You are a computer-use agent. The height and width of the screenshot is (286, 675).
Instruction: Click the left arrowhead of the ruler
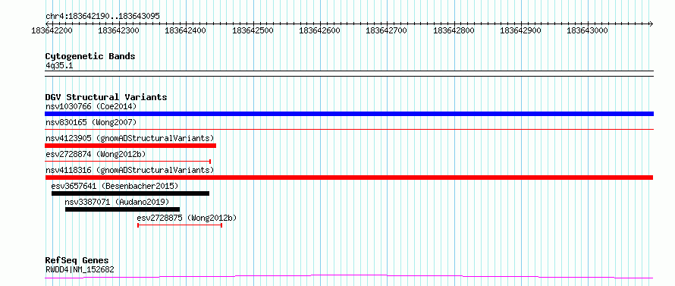point(47,24)
